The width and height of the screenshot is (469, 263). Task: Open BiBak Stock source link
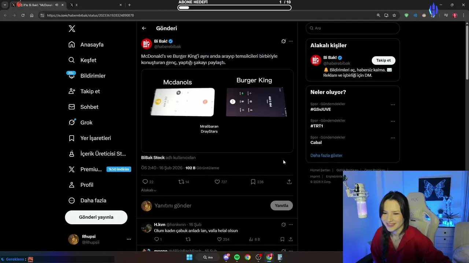pos(153,158)
